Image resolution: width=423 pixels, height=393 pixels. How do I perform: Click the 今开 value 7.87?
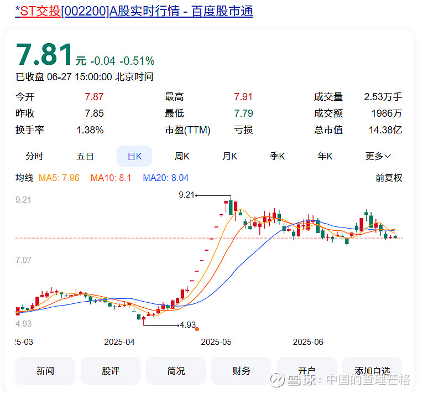point(94,97)
